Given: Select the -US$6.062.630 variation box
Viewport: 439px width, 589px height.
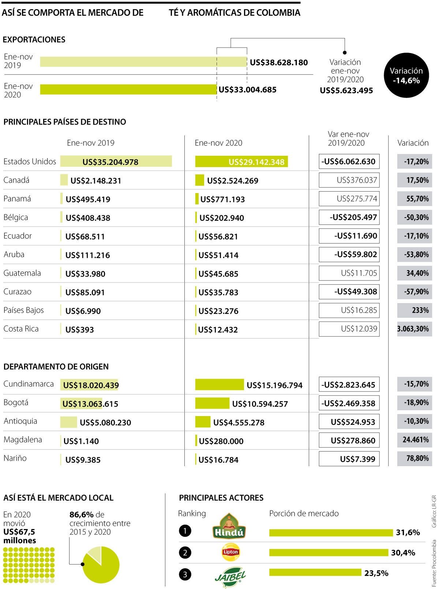Looking at the screenshot, I should click(x=349, y=161).
